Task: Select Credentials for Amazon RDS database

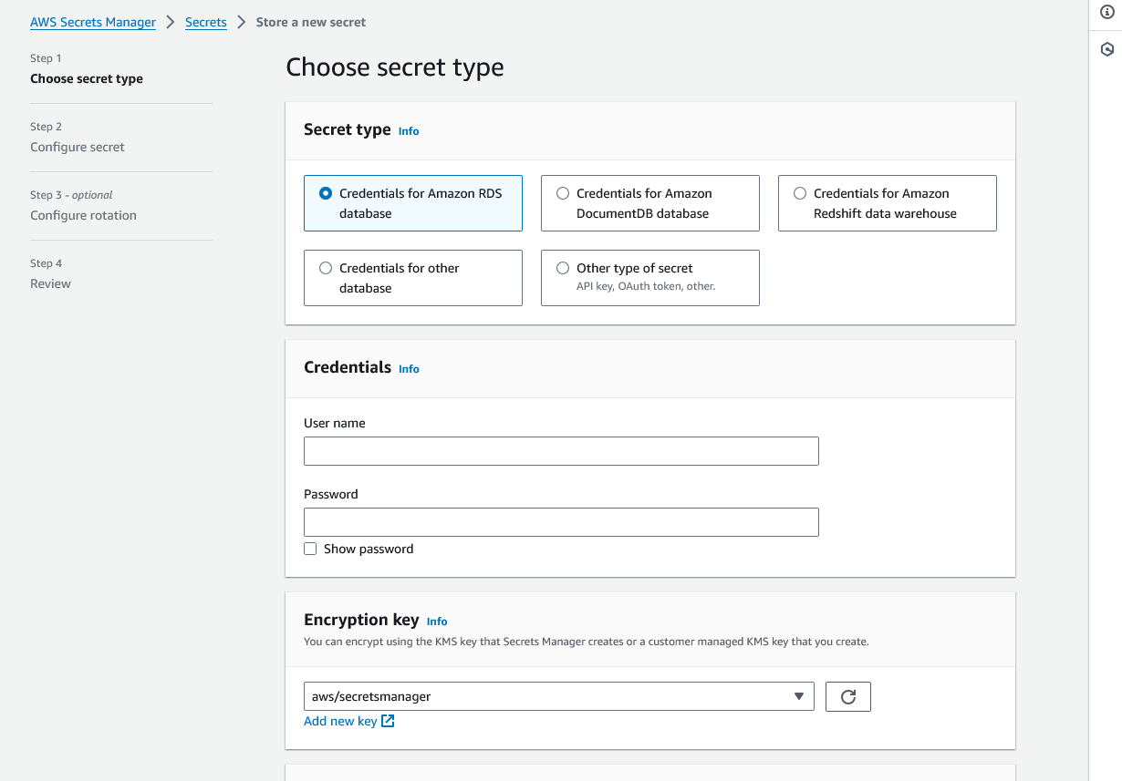Action: click(413, 203)
